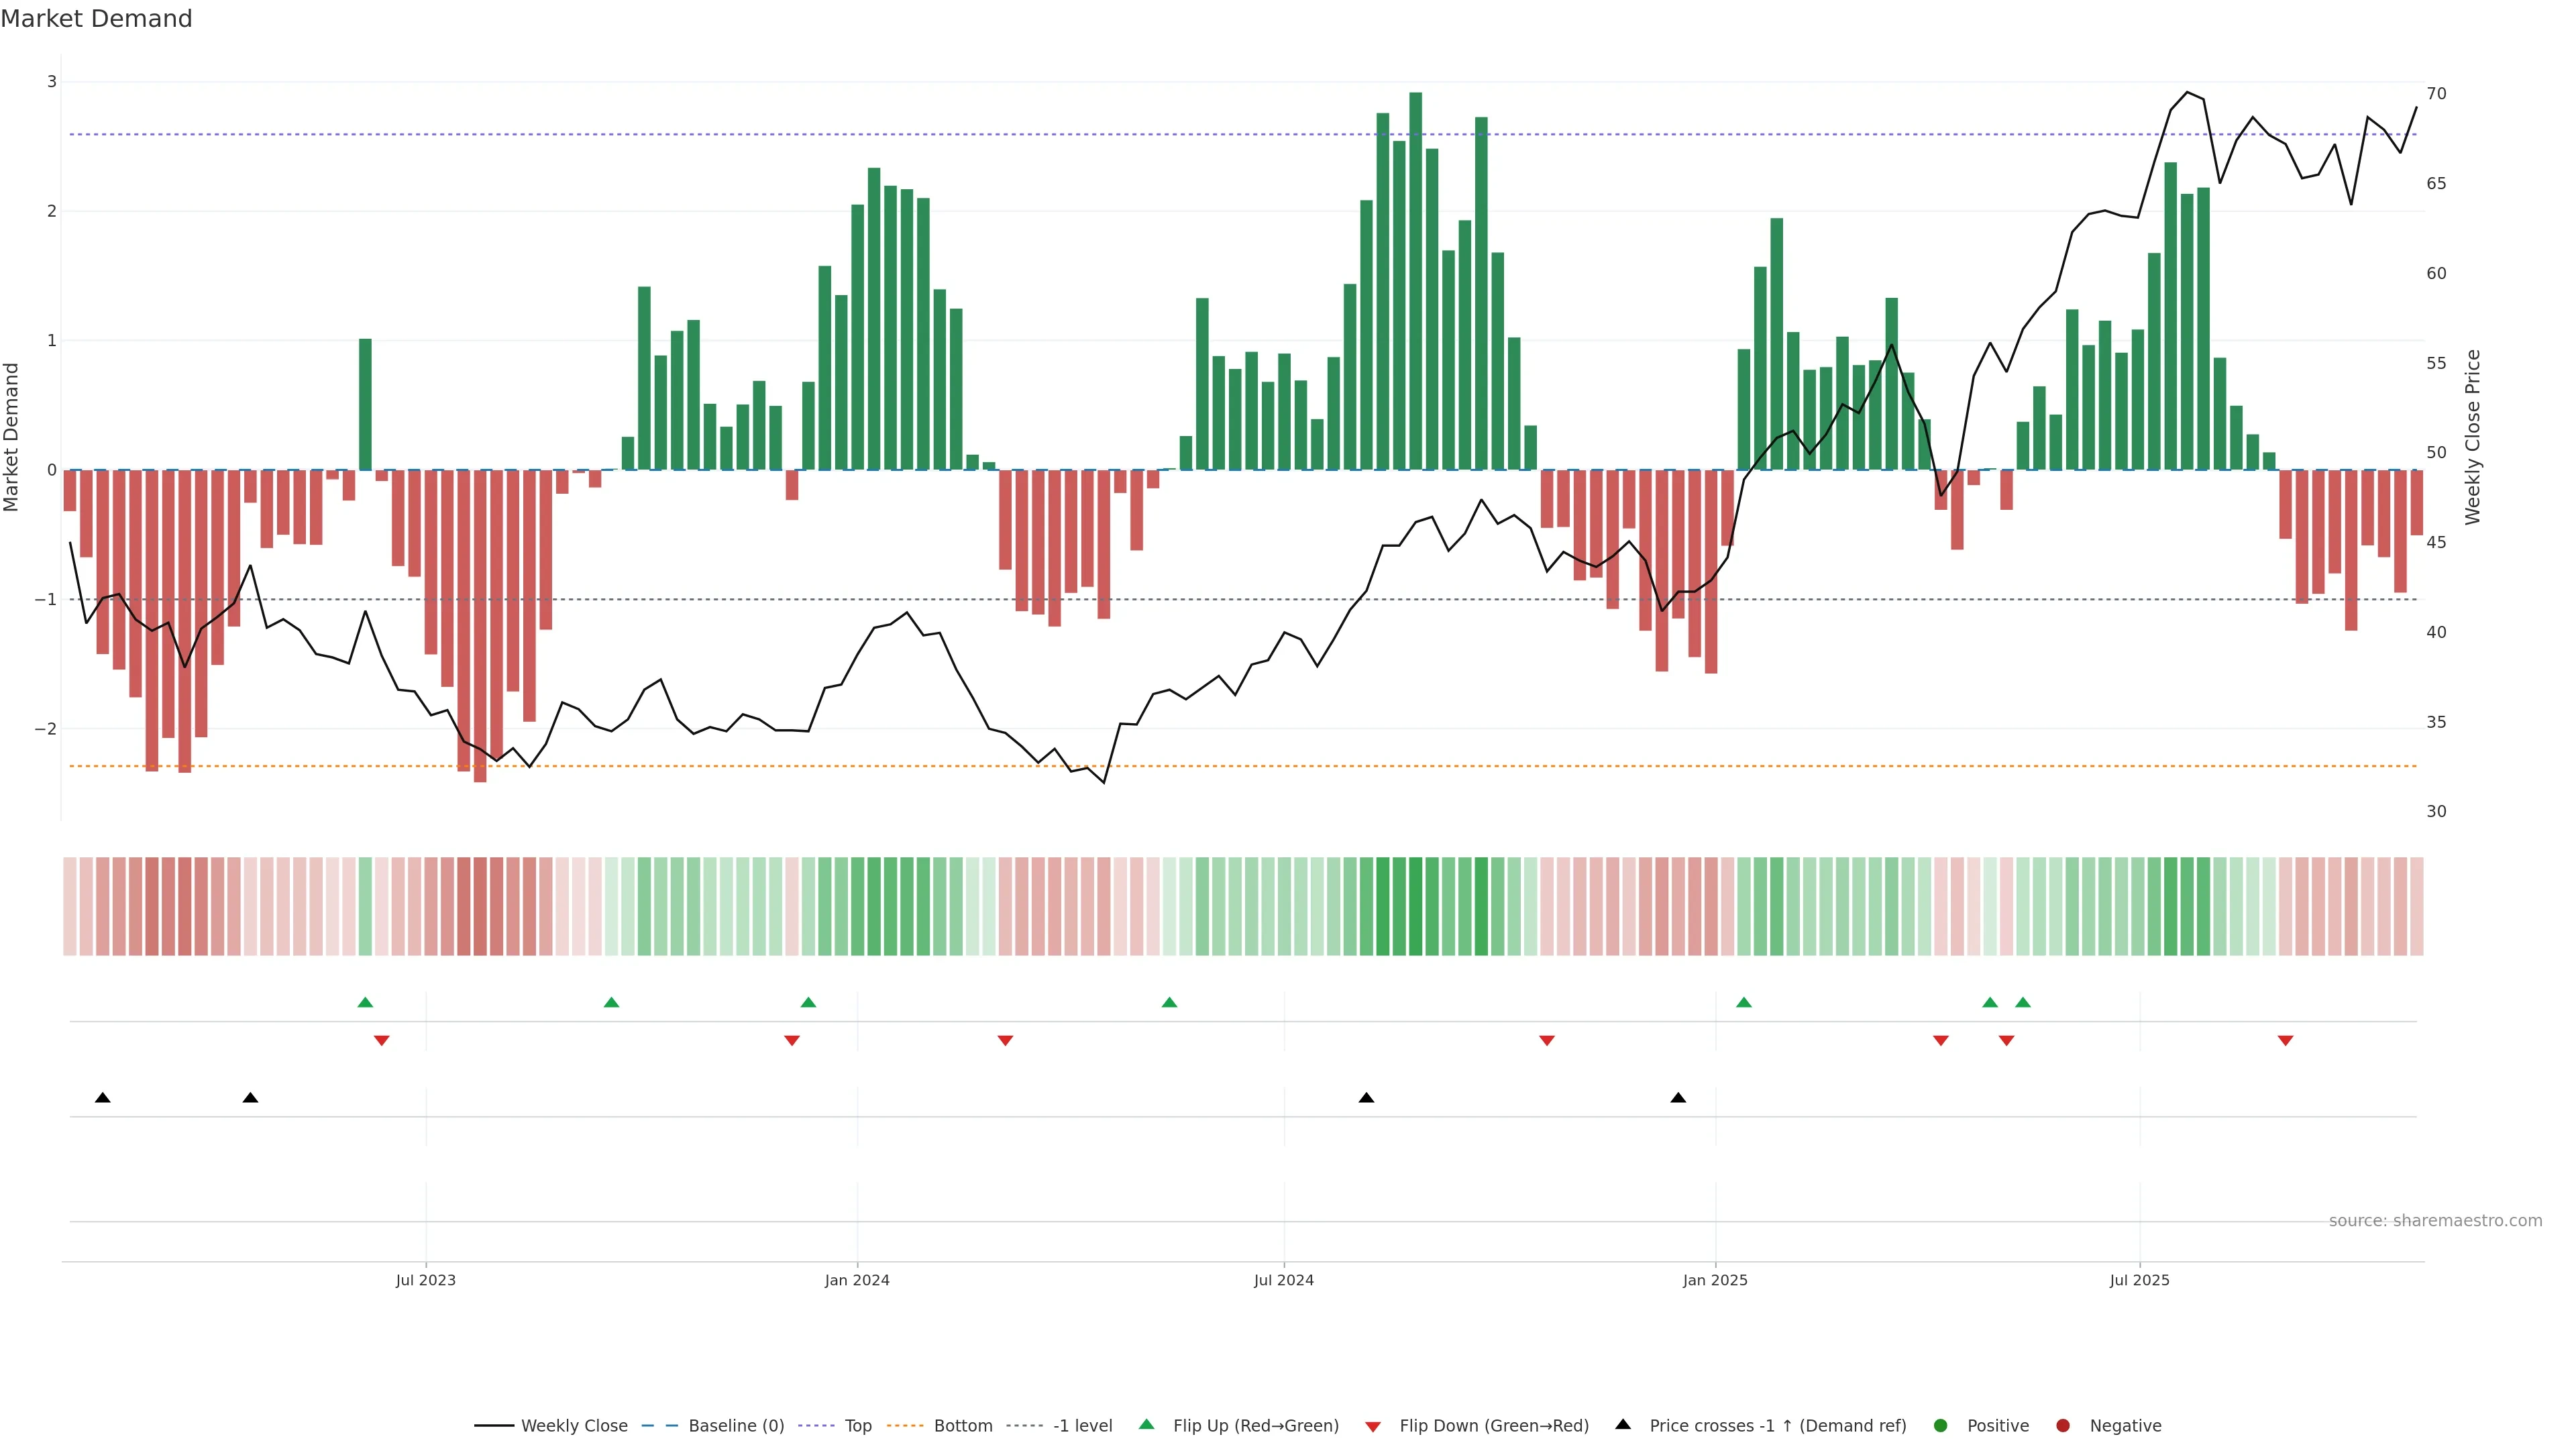
Task: Click black triangle Price crosses legend icon
Action: (x=1623, y=1424)
